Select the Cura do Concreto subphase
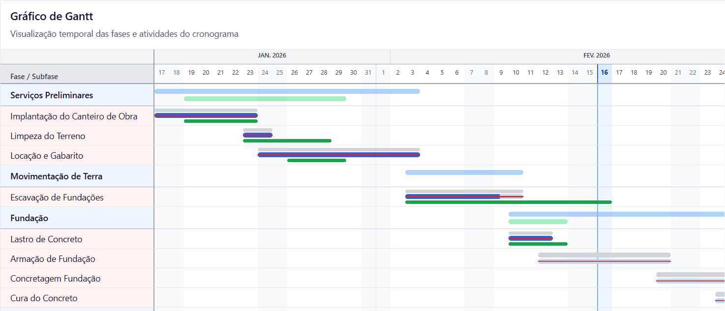 (43, 298)
